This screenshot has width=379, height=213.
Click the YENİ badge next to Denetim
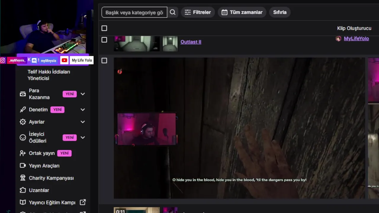(x=57, y=109)
